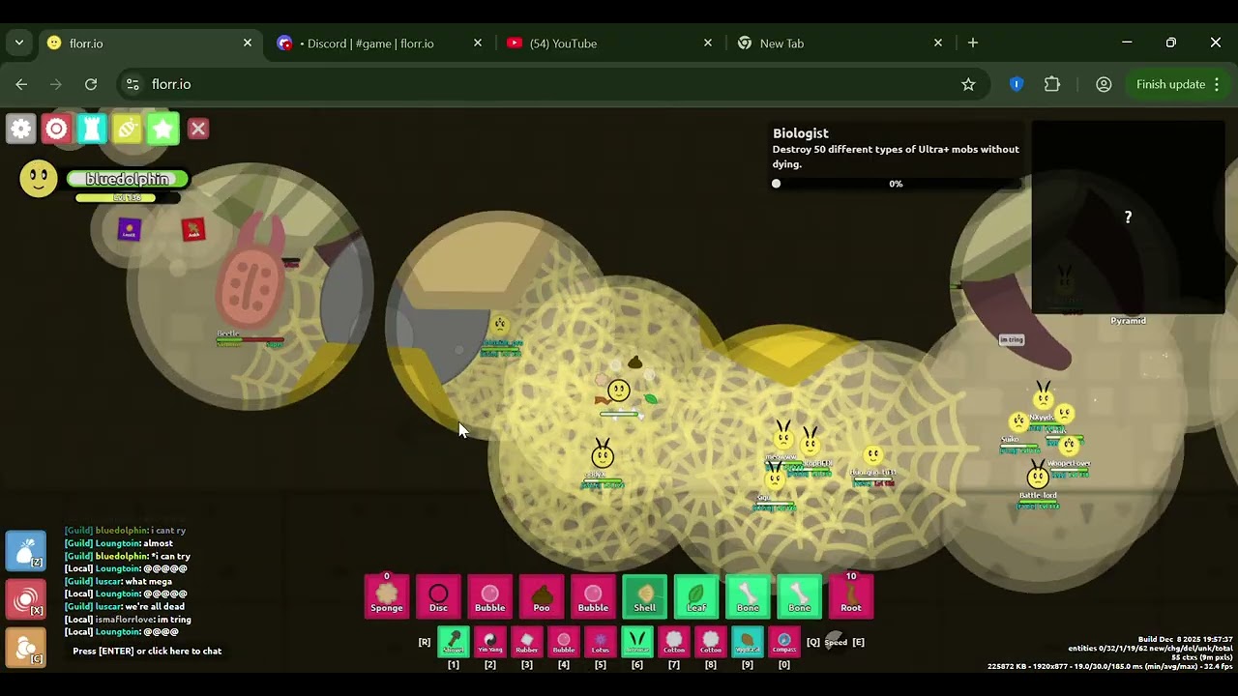The width and height of the screenshot is (1238, 696).
Task: Select the Poo petal slot
Action: tap(542, 595)
